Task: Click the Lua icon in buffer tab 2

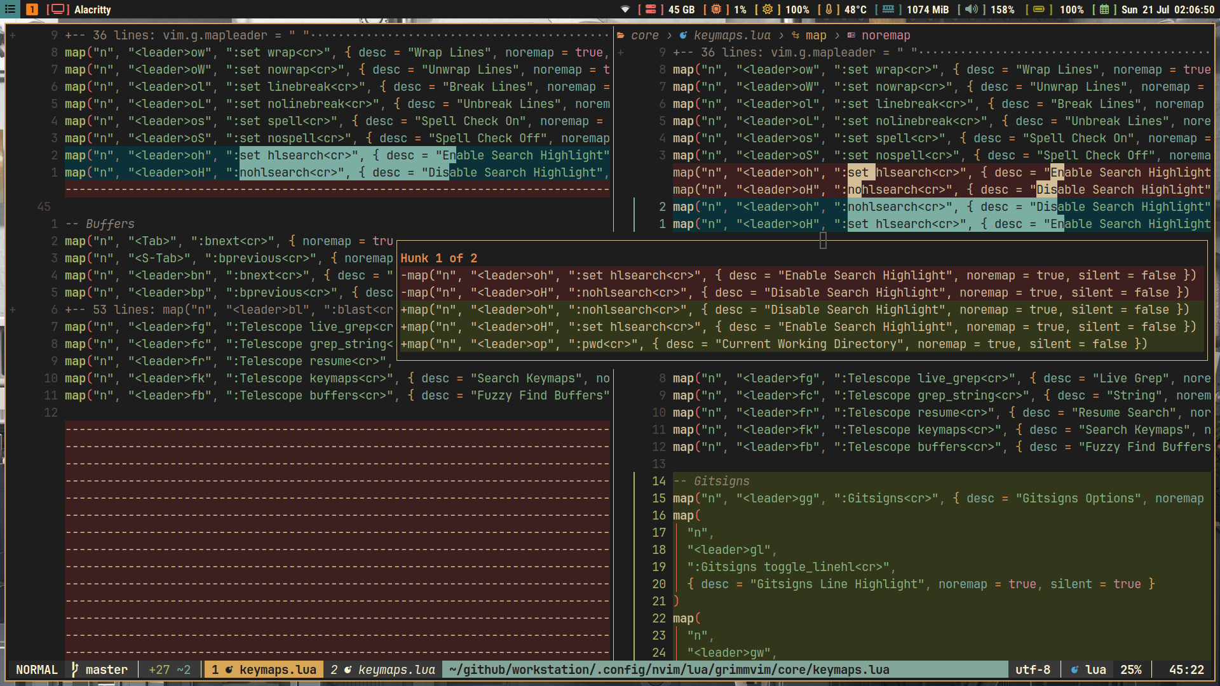Action: (348, 669)
